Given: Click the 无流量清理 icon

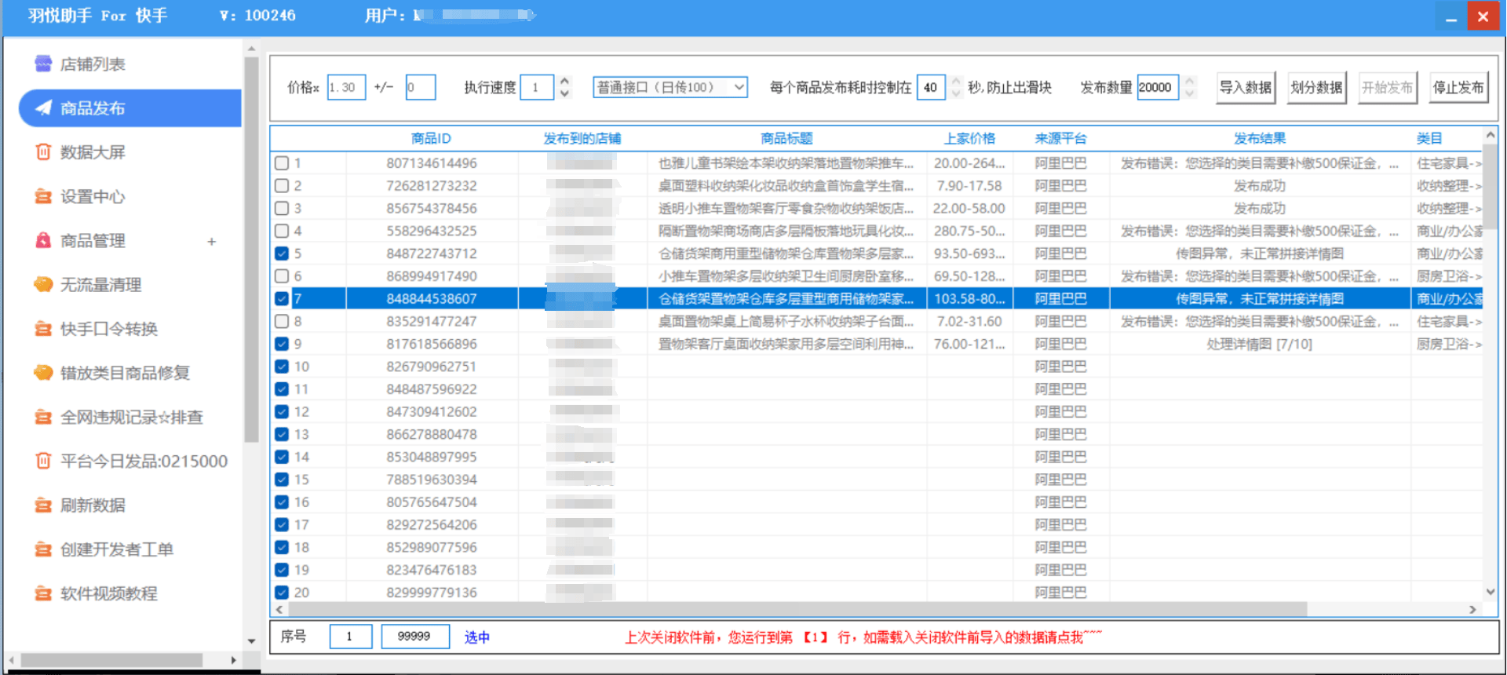Looking at the screenshot, I should (x=43, y=284).
